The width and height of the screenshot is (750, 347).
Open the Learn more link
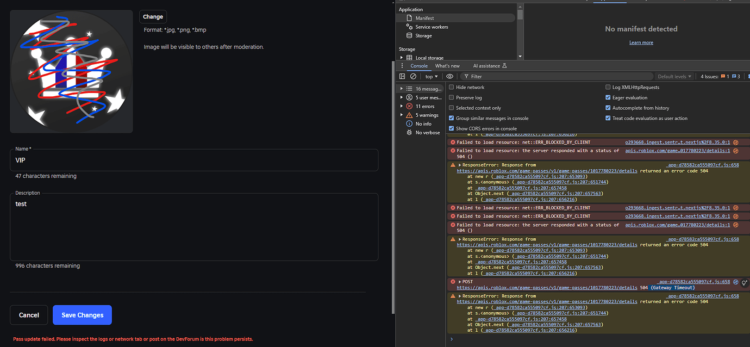click(641, 42)
